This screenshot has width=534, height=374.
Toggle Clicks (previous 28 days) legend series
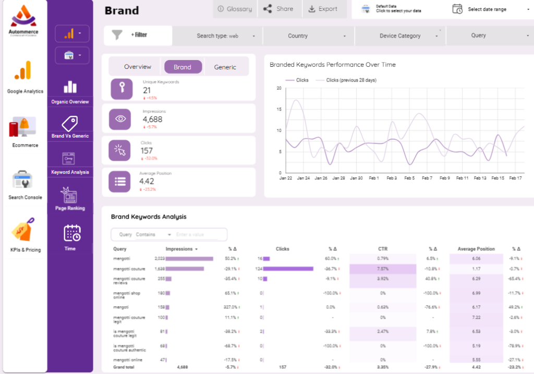[346, 80]
